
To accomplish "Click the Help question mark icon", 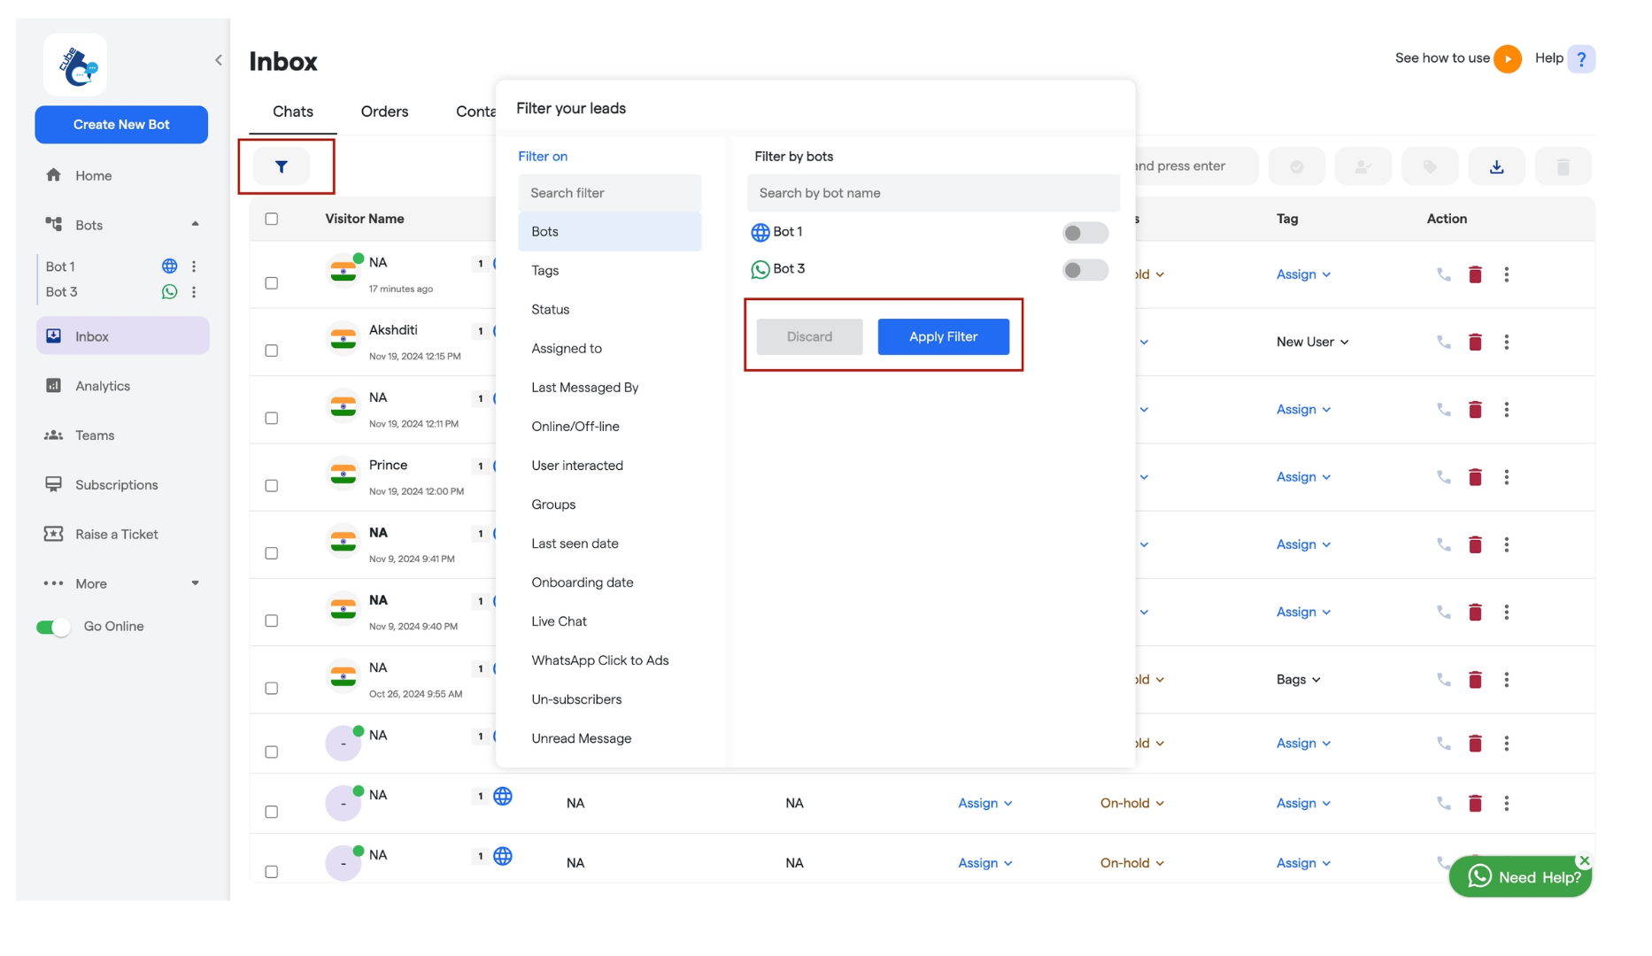I will (x=1580, y=59).
